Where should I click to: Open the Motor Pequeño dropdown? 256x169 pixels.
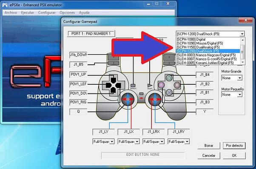[x=240, y=94]
